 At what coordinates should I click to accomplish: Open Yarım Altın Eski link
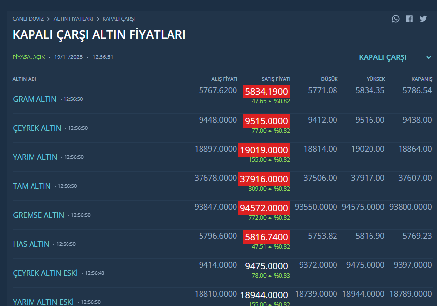[43, 302]
